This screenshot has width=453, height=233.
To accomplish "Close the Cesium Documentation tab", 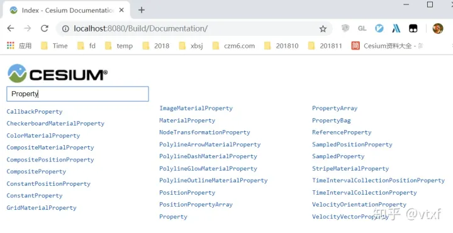I will coord(121,10).
